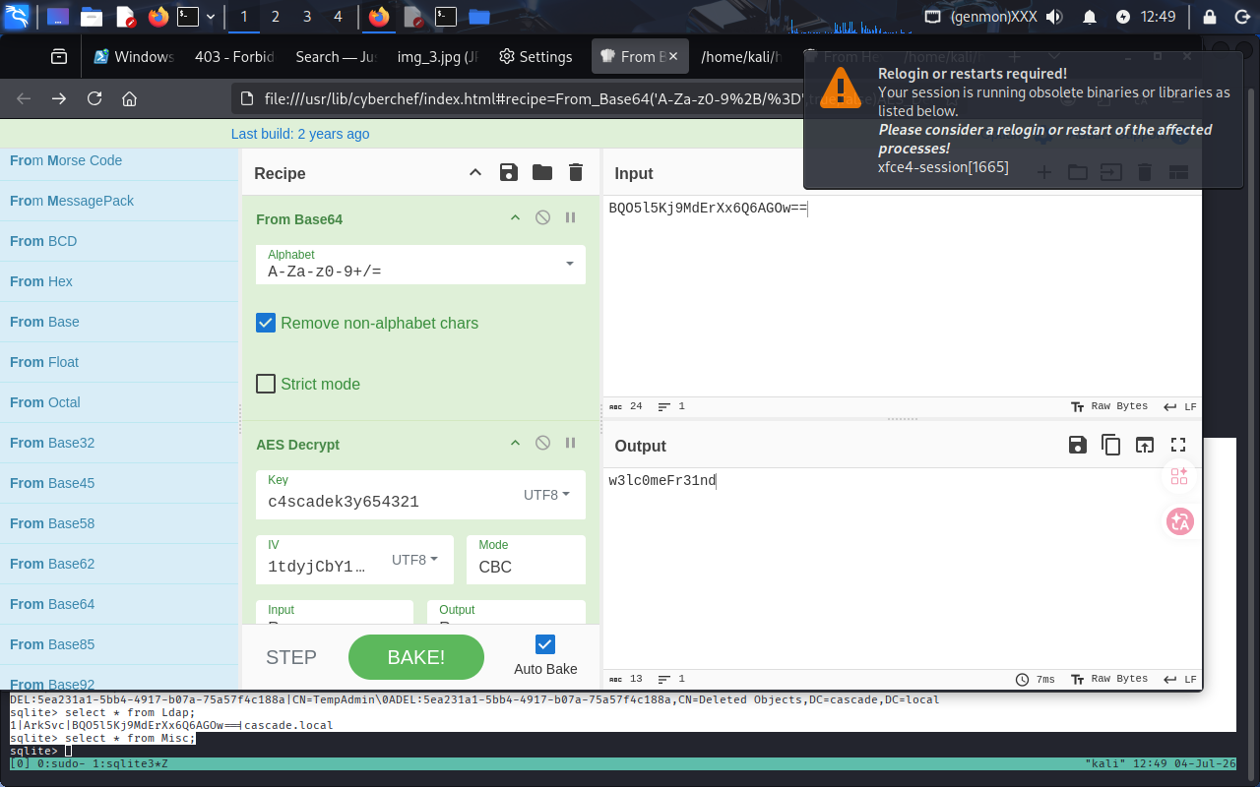1260x787 pixels.
Task: Uncheck Remove non-alphabet chars
Action: (x=266, y=323)
